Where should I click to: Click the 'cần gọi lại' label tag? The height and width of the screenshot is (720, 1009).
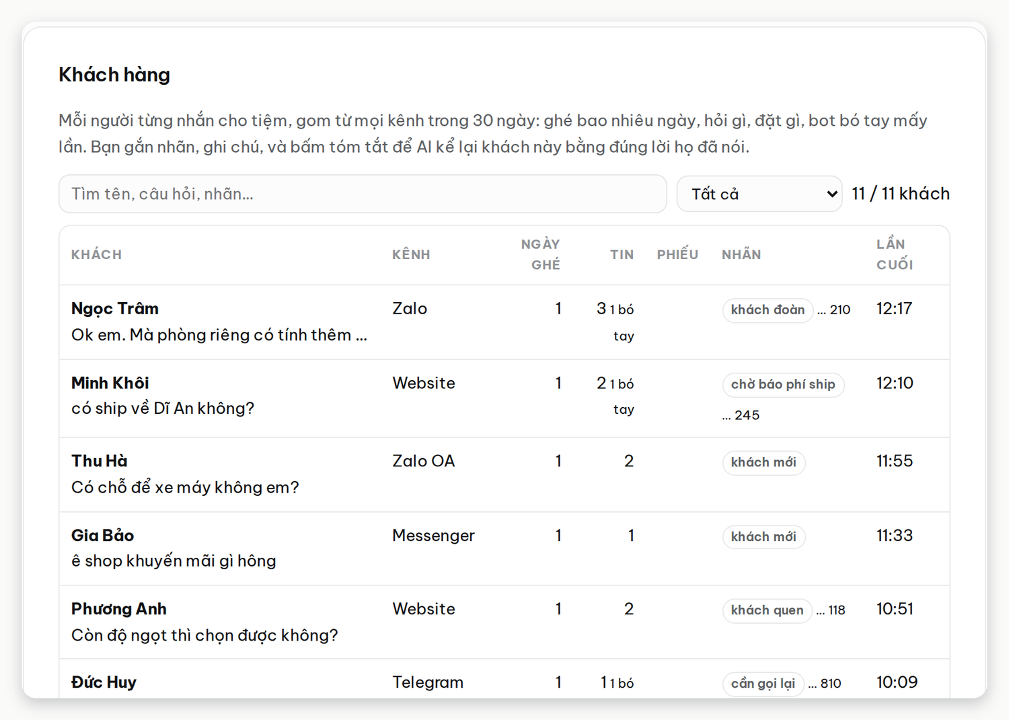[763, 684]
